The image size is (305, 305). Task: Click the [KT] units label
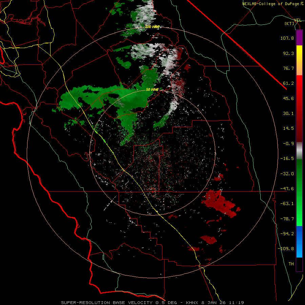point(289,23)
